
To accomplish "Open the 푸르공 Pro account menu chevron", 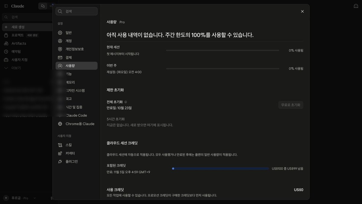I will (x=35, y=198).
